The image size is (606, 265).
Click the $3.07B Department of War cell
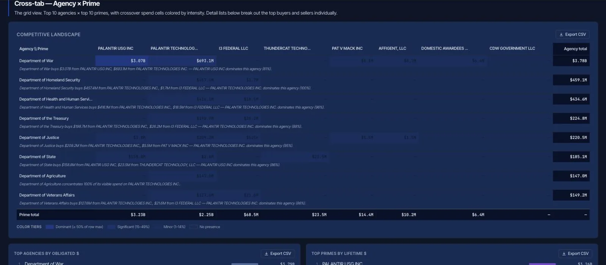pyautogui.click(x=122, y=61)
